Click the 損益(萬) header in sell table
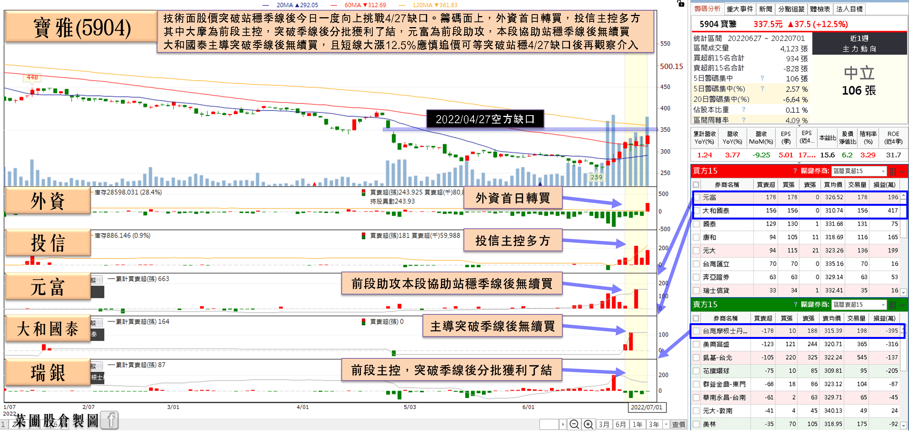 pyautogui.click(x=884, y=318)
